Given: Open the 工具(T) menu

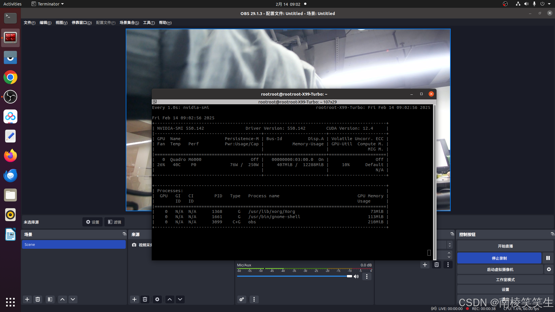Looking at the screenshot, I should [149, 23].
